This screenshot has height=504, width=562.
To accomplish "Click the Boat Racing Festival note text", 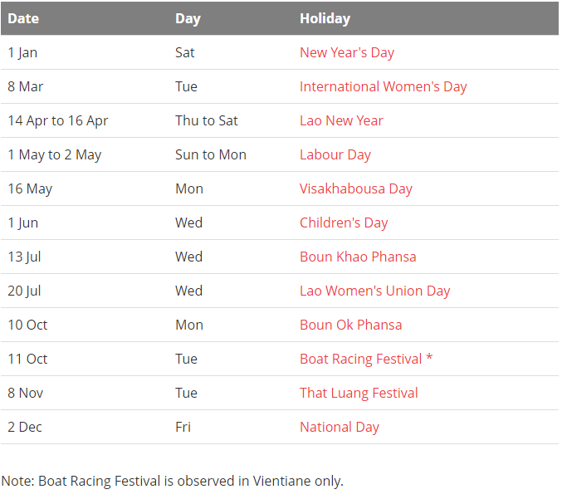I will click(172, 481).
